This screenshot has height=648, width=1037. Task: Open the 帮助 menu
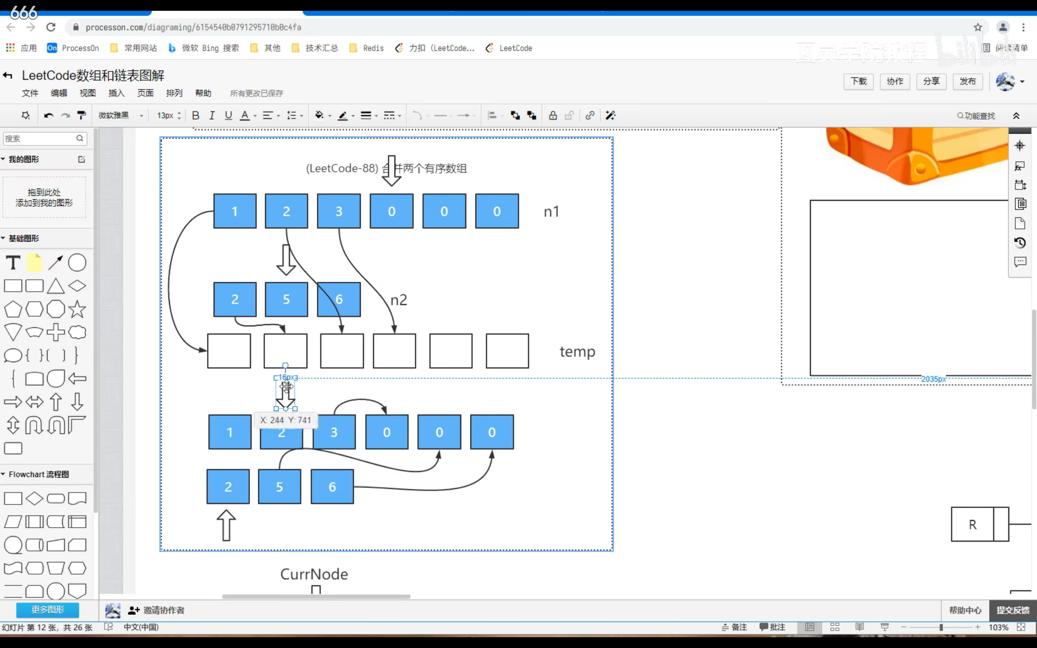(203, 93)
